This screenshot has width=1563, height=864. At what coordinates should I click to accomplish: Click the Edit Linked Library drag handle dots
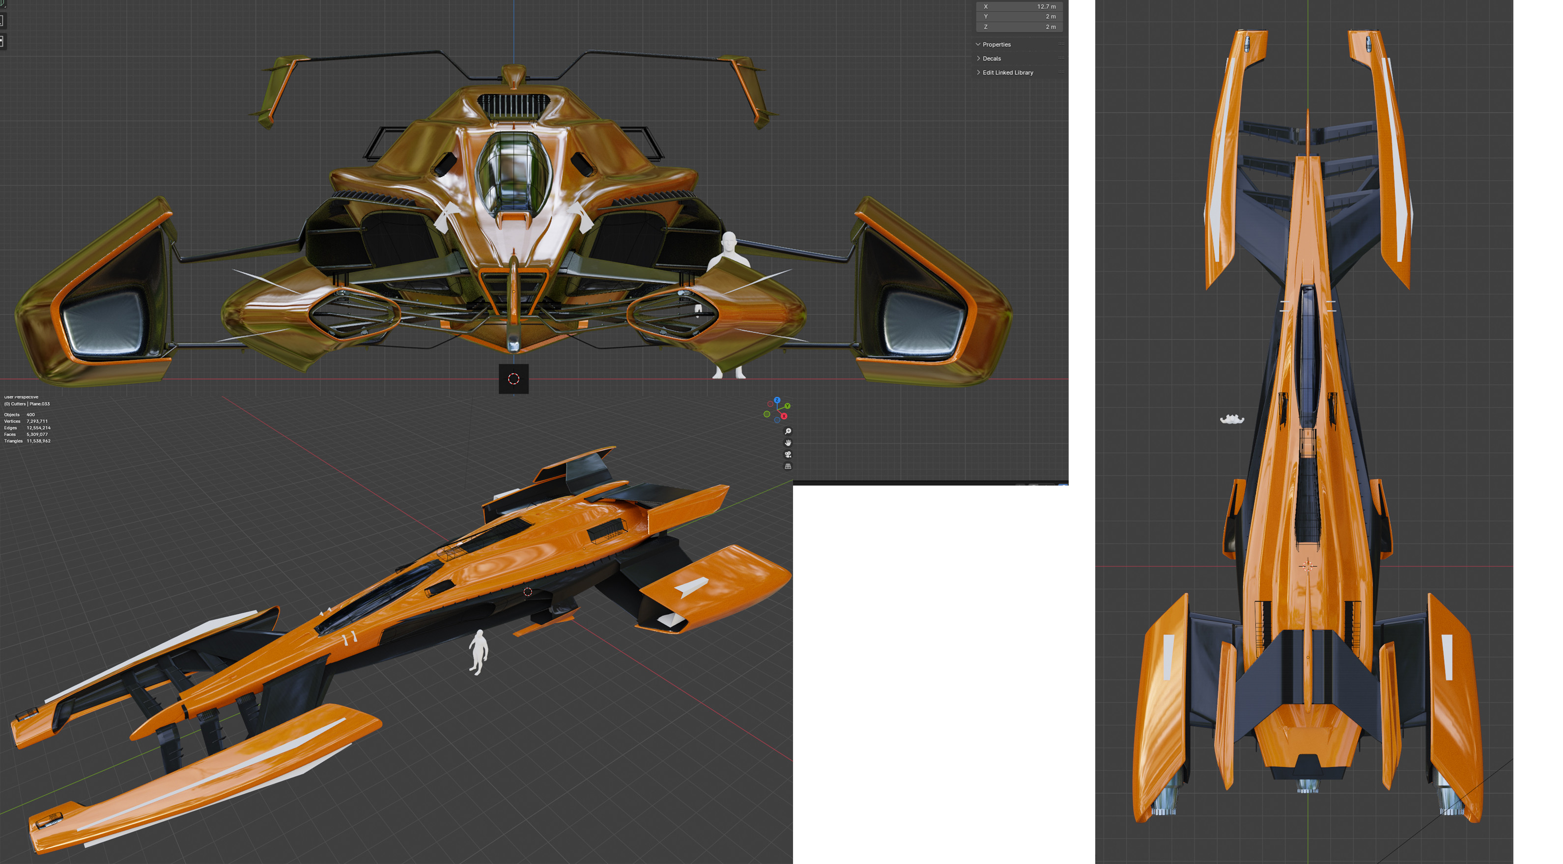click(1061, 72)
